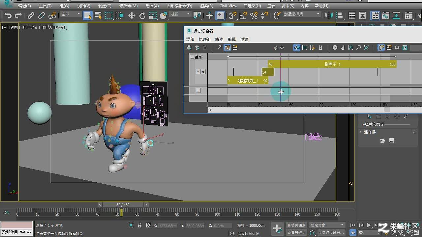Click left arrow on Mixer horizontal scrollbar
This screenshot has height=237, width=422.
click(x=210, y=110)
